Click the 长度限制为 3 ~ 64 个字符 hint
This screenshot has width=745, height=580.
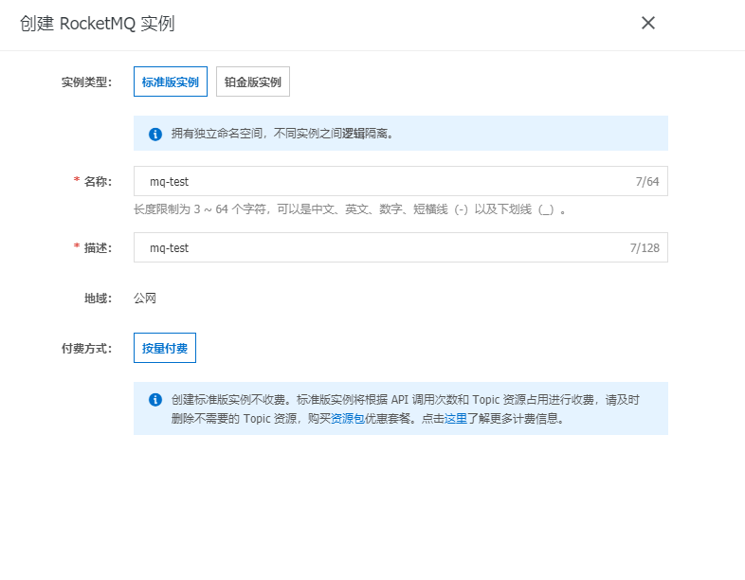(349, 209)
